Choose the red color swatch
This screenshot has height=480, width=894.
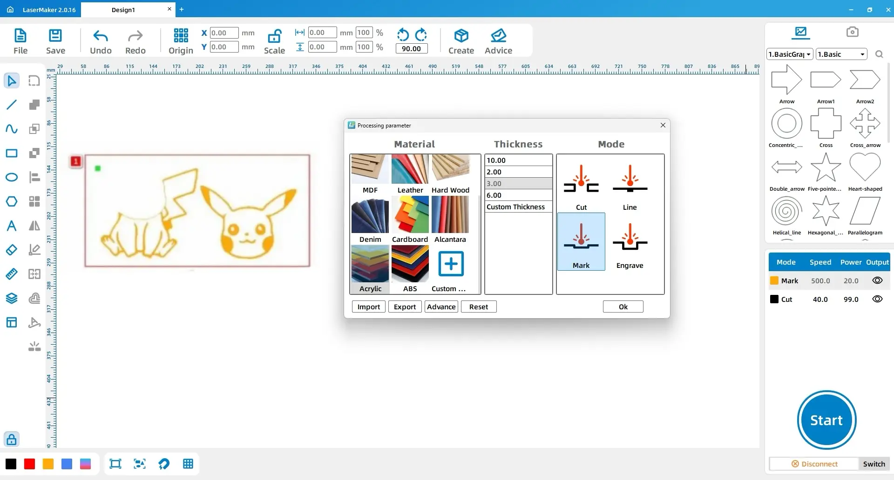(29, 464)
